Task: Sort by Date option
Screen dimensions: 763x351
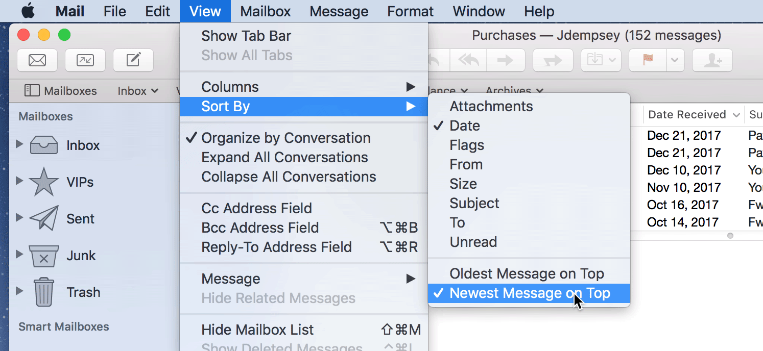Action: (x=529, y=126)
